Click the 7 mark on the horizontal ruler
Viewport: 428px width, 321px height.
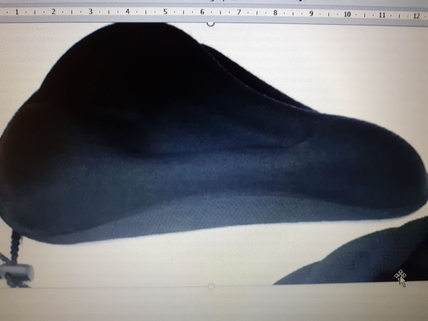tap(239, 13)
